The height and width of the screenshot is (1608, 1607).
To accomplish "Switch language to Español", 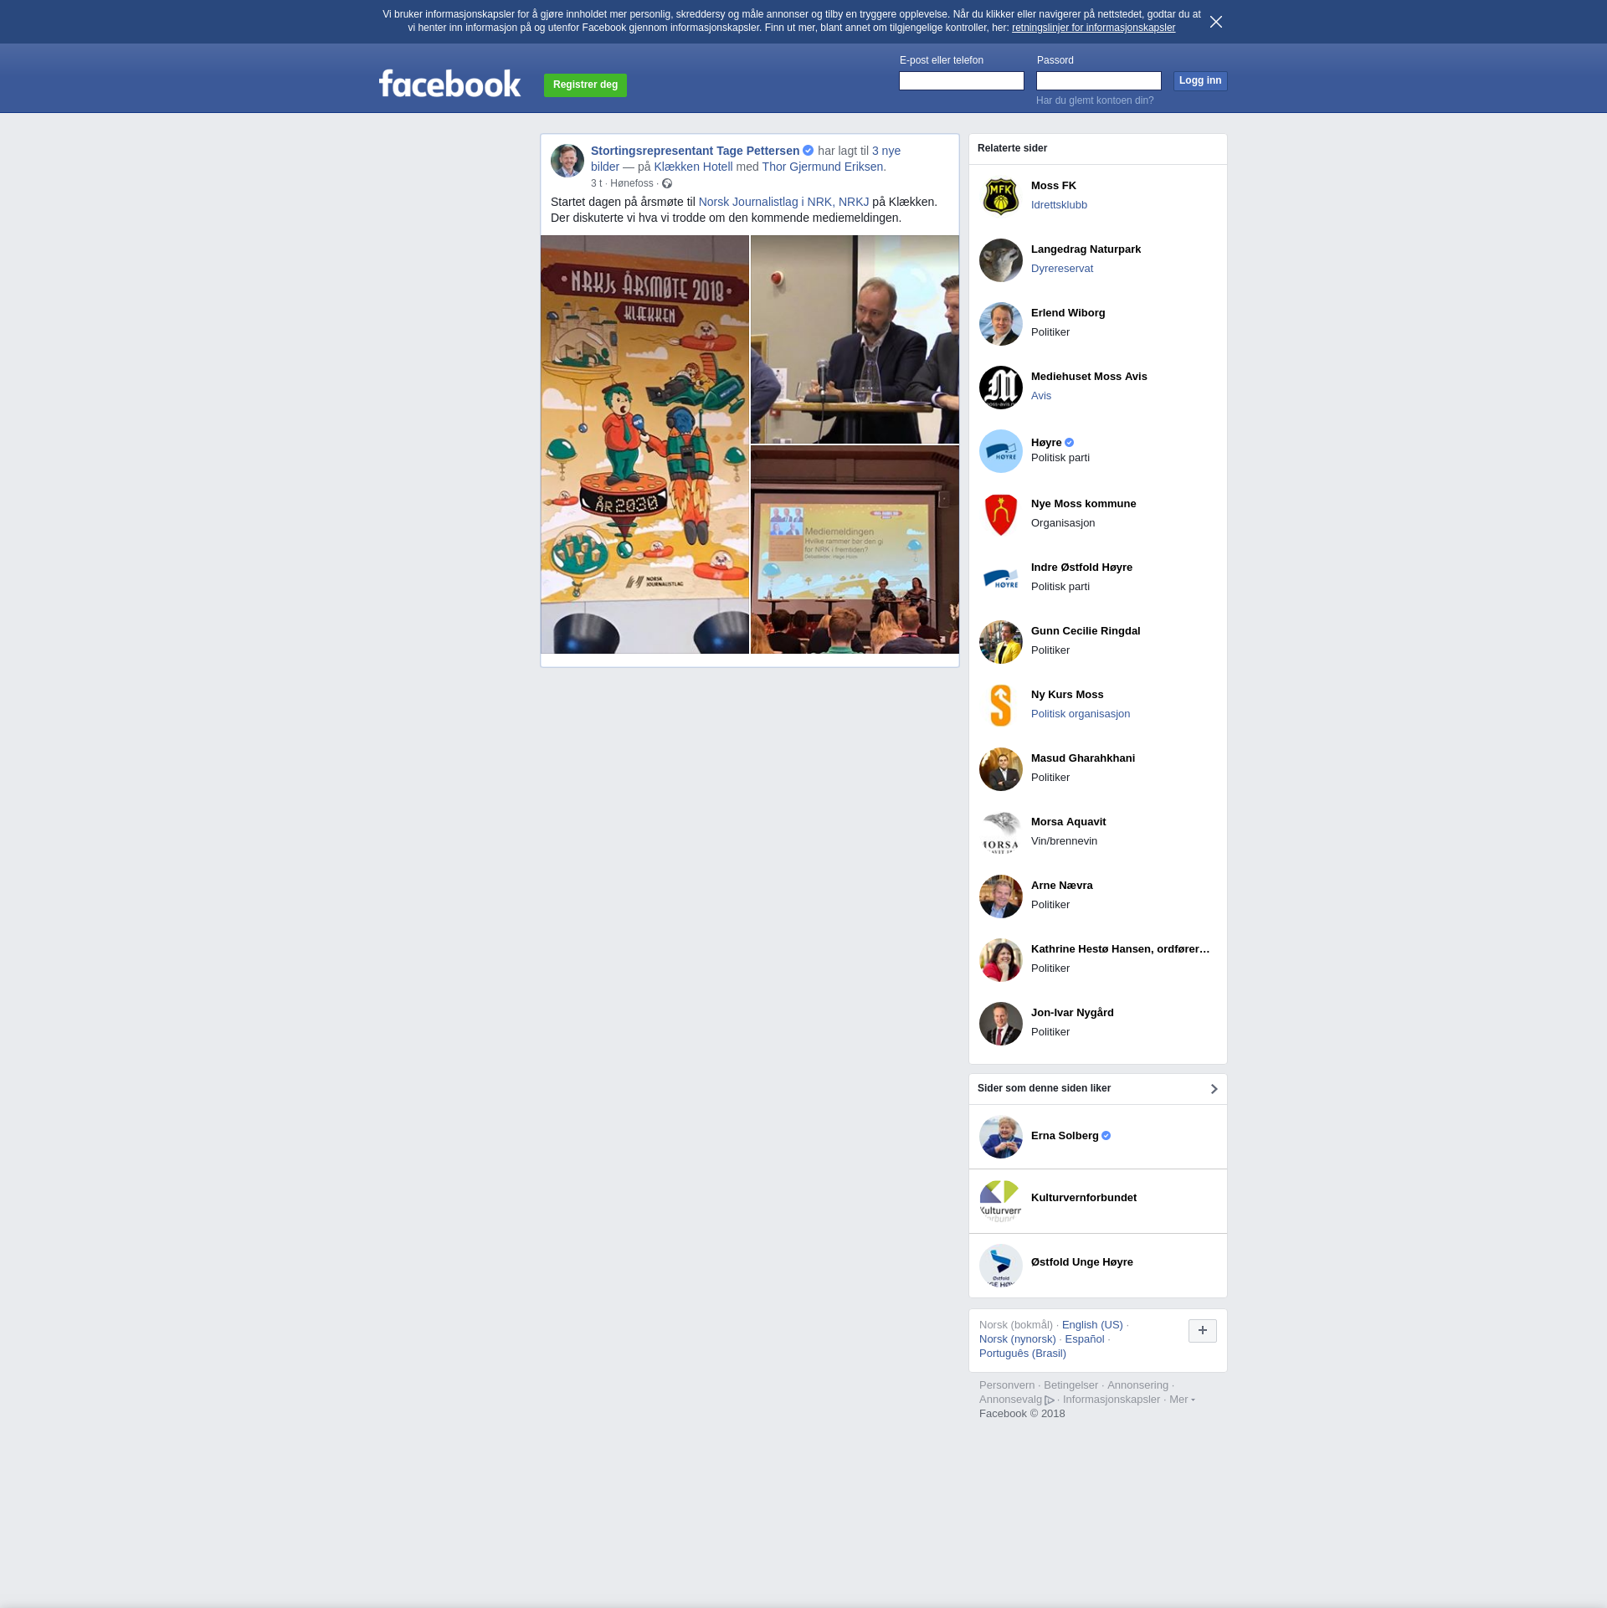I will 1084,1339.
